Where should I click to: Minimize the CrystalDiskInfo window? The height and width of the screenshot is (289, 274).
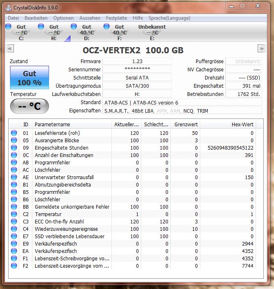(x=231, y=6)
